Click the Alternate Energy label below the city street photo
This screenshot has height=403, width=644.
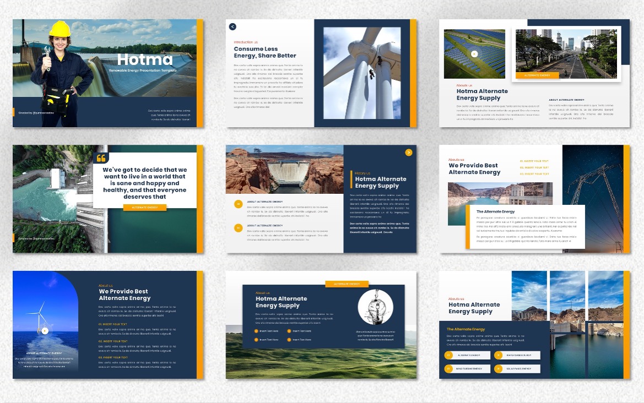537,75
